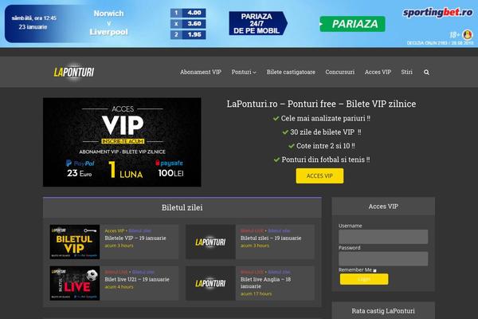The height and width of the screenshot is (319, 478).
Task: Click the yellow ACCES VIP button
Action: coord(319,175)
